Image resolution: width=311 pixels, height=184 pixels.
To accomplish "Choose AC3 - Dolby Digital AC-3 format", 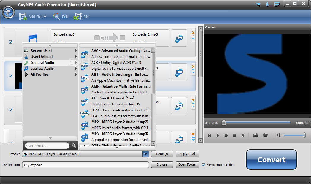I will tap(115, 66).
